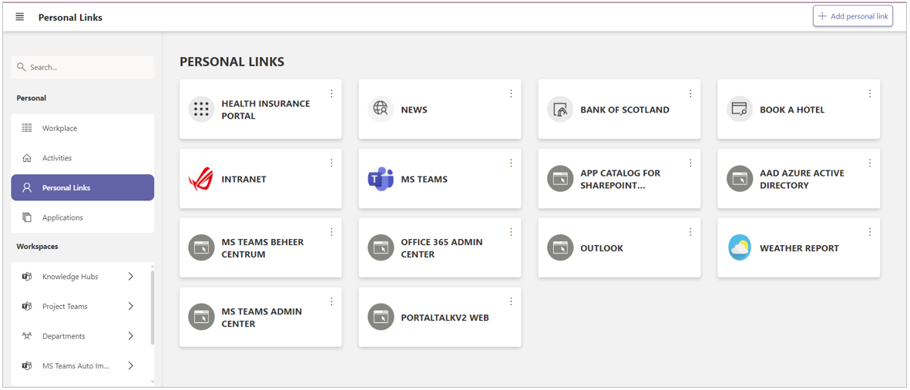Open the Book a Hotel link
The width and height of the screenshot is (910, 390).
pos(798,109)
